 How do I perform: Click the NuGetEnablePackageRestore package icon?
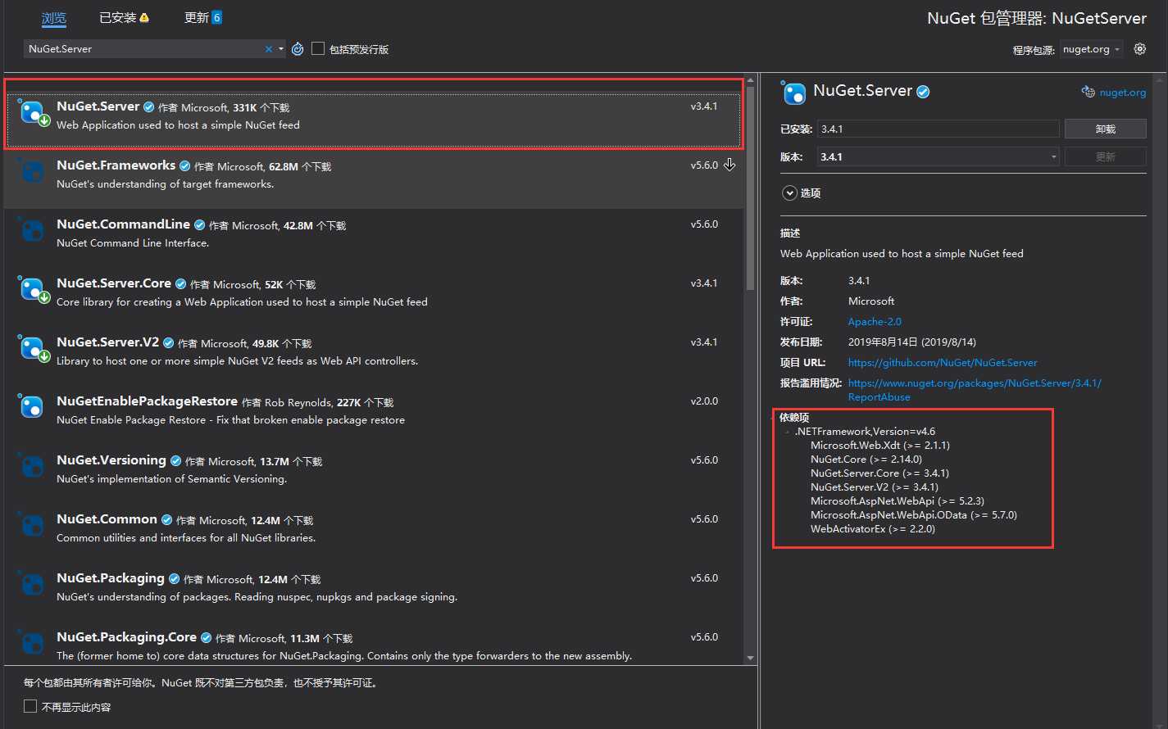pos(32,407)
